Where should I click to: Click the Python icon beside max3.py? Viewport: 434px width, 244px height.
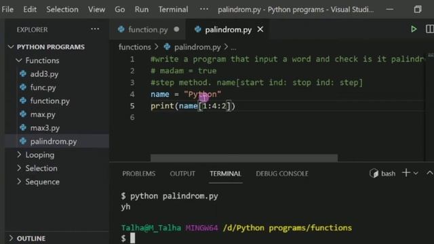tap(23, 127)
